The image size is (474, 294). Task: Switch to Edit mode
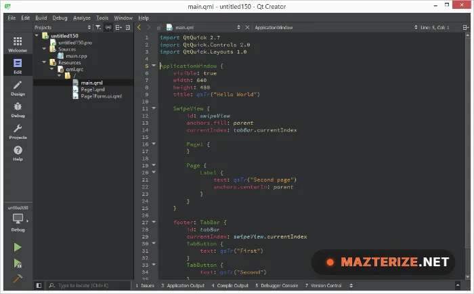pyautogui.click(x=18, y=66)
